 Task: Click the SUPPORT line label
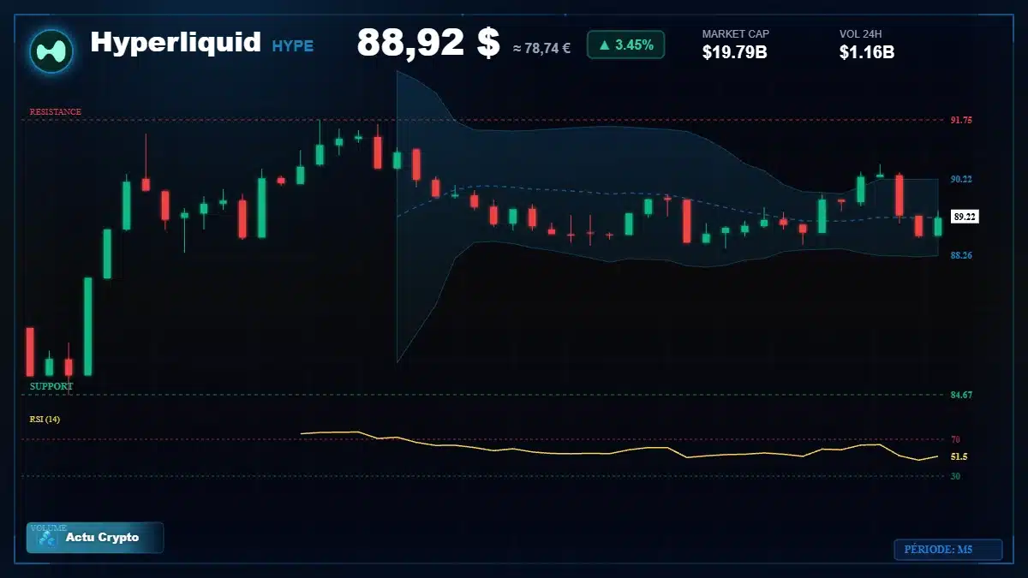point(51,386)
